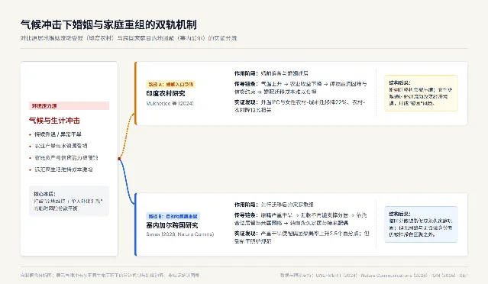Click 传导链条 label in 印度农村研究 card
Screen dimensions: 488x284
click(246, 84)
